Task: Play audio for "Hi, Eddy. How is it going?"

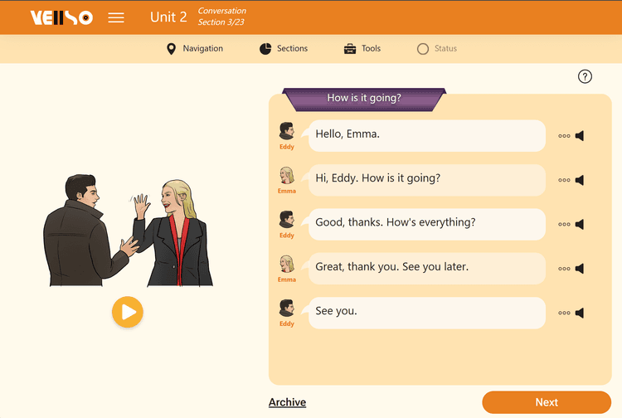Action: point(580,180)
